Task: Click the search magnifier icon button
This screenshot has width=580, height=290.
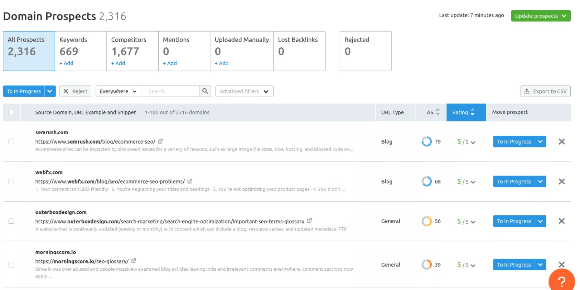Action: pos(205,91)
